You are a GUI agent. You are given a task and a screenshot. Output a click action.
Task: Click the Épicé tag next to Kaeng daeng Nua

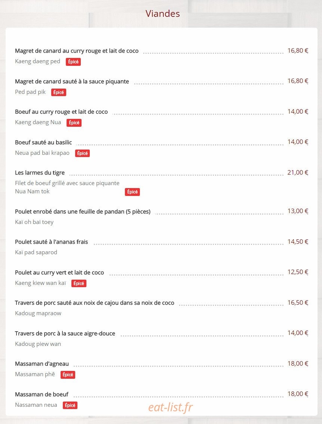tap(74, 123)
